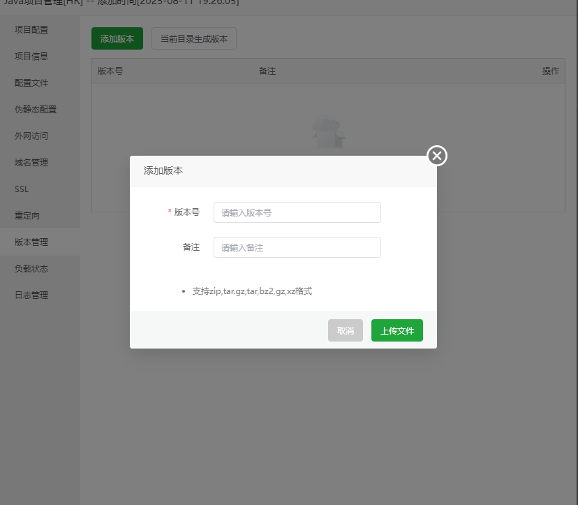Viewport: 578px width, 505px height.
Task: Click the empty-list placeholder box icon
Action: pyautogui.click(x=328, y=133)
